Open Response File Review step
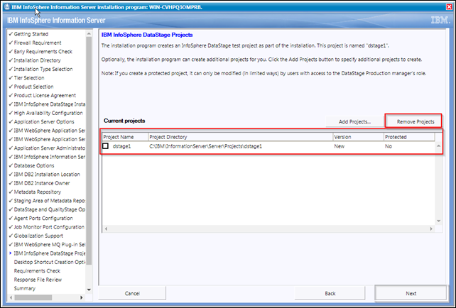 pyautogui.click(x=38, y=280)
